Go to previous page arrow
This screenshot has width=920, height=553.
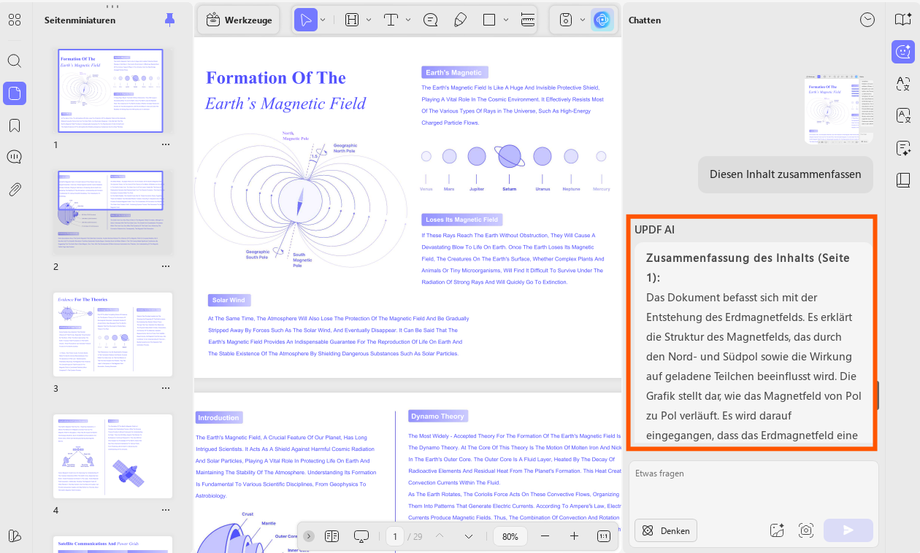440,536
